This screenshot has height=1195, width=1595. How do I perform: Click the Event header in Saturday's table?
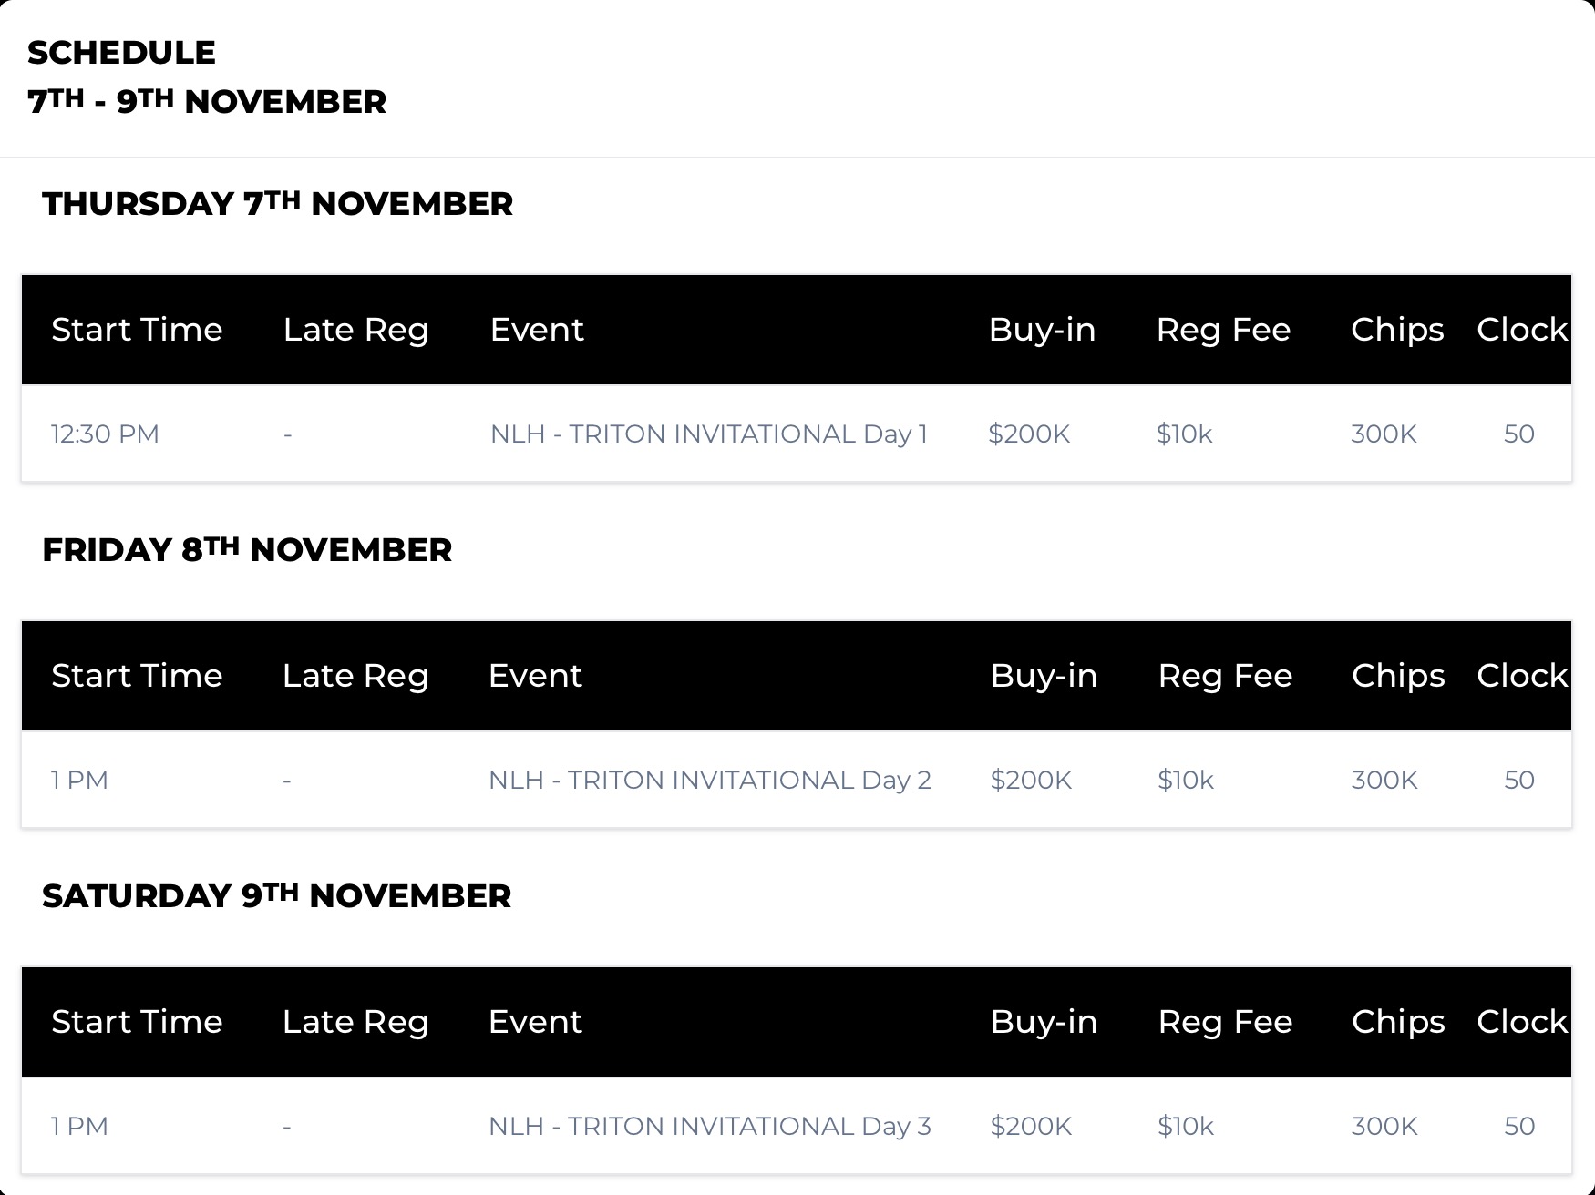tap(535, 1022)
